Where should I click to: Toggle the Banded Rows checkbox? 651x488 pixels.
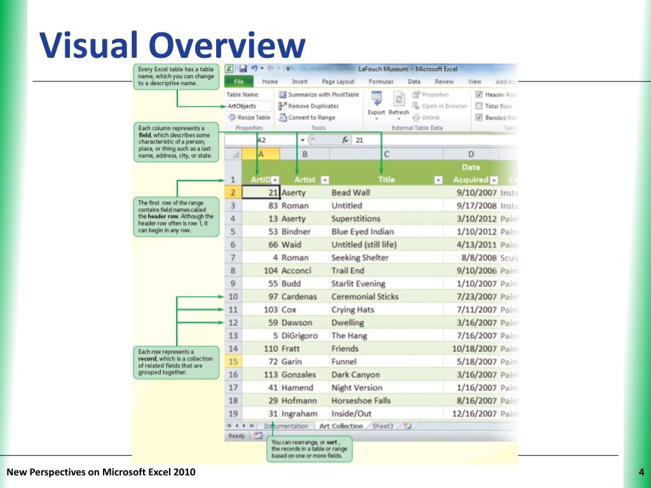click(479, 118)
